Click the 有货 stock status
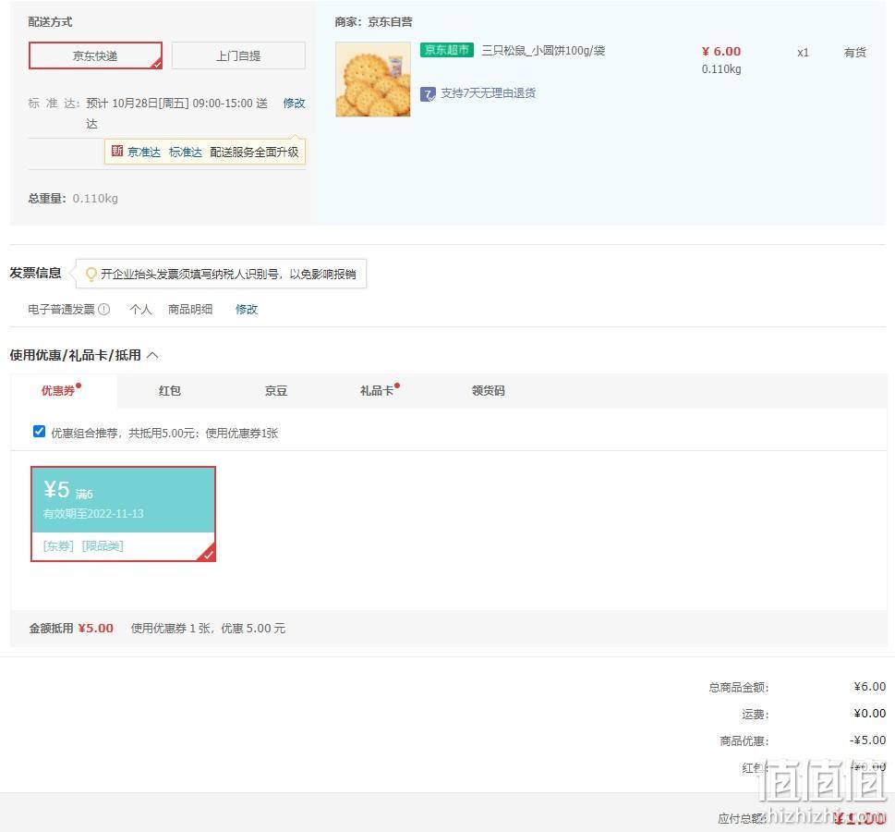The width and height of the screenshot is (895, 832). click(855, 52)
